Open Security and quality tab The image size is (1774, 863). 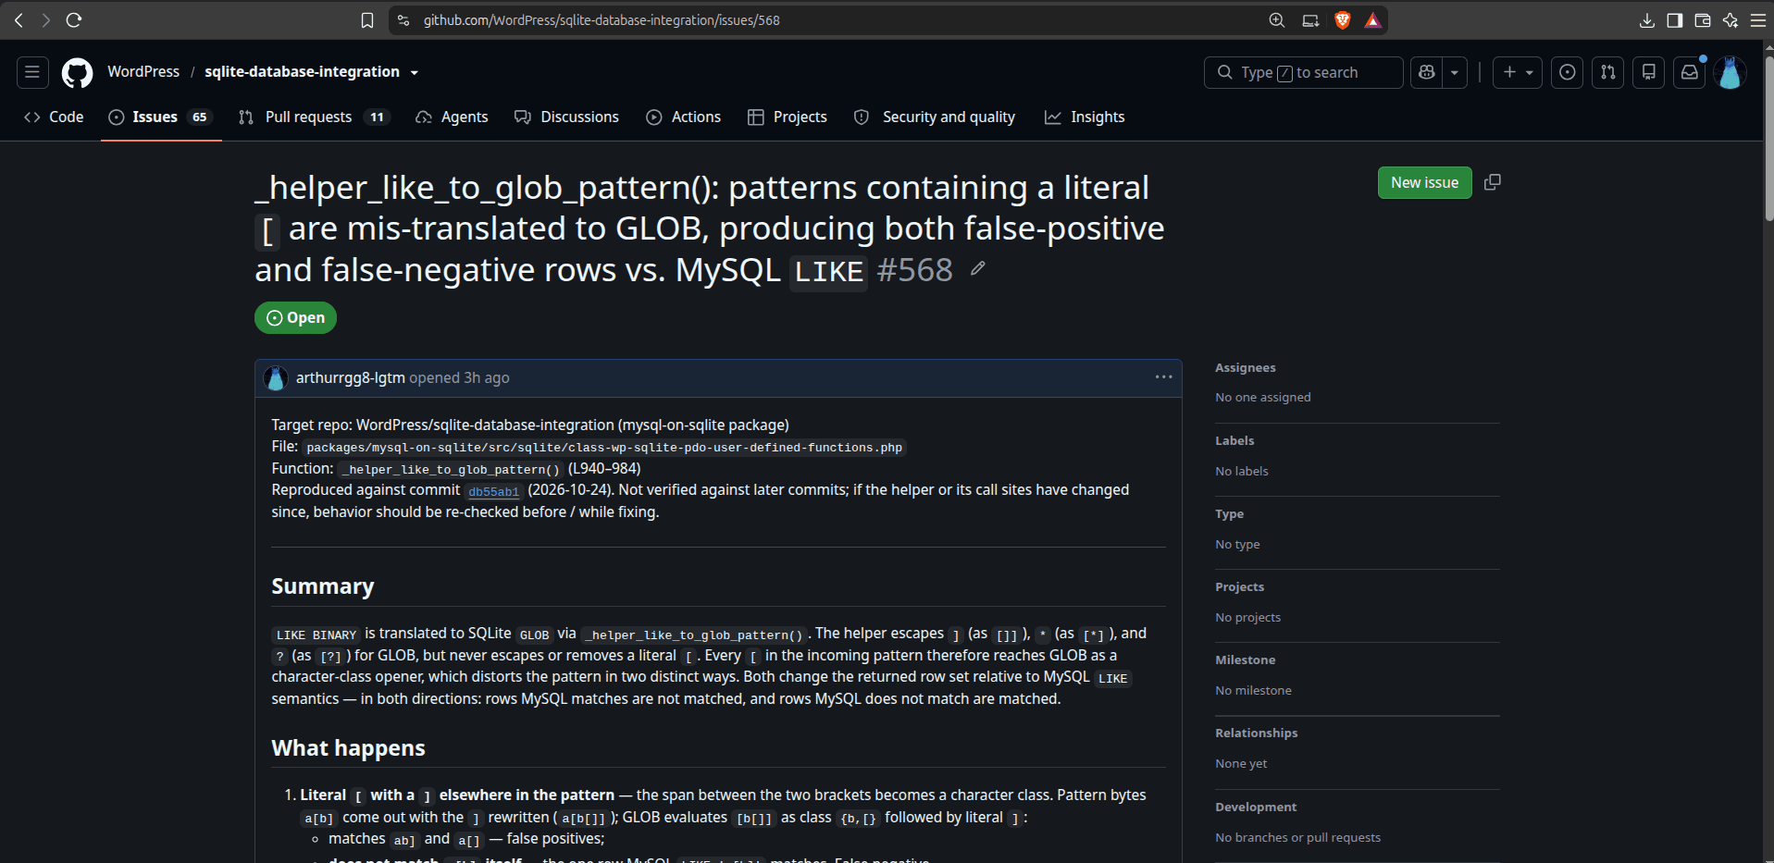936,117
